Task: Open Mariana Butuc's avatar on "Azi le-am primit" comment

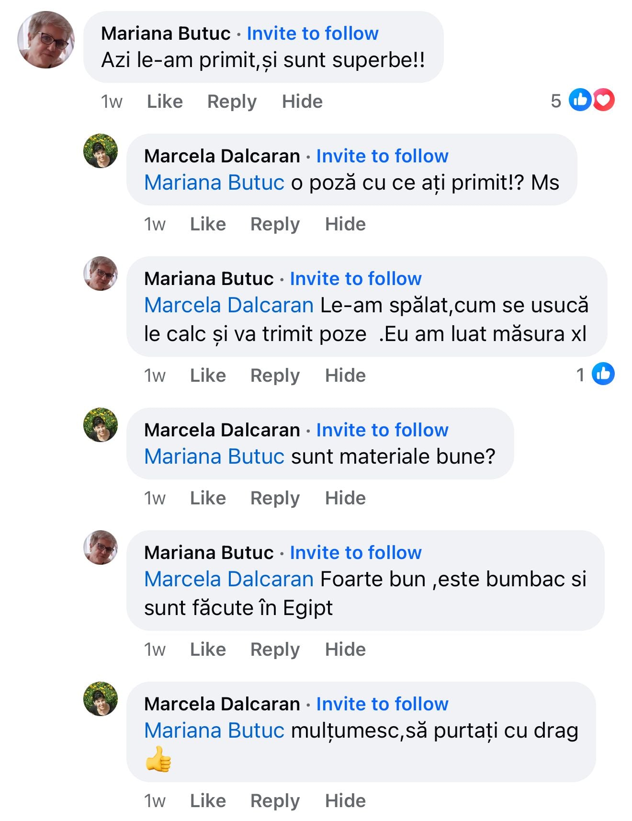Action: tap(46, 40)
